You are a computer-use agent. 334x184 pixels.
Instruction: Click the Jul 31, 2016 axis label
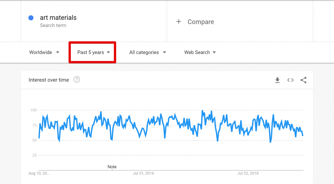click(x=144, y=173)
